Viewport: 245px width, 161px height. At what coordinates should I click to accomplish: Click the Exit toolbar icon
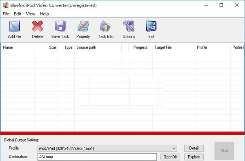[151, 26]
